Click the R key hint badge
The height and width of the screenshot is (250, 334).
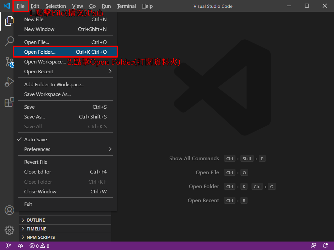pyautogui.click(x=244, y=201)
